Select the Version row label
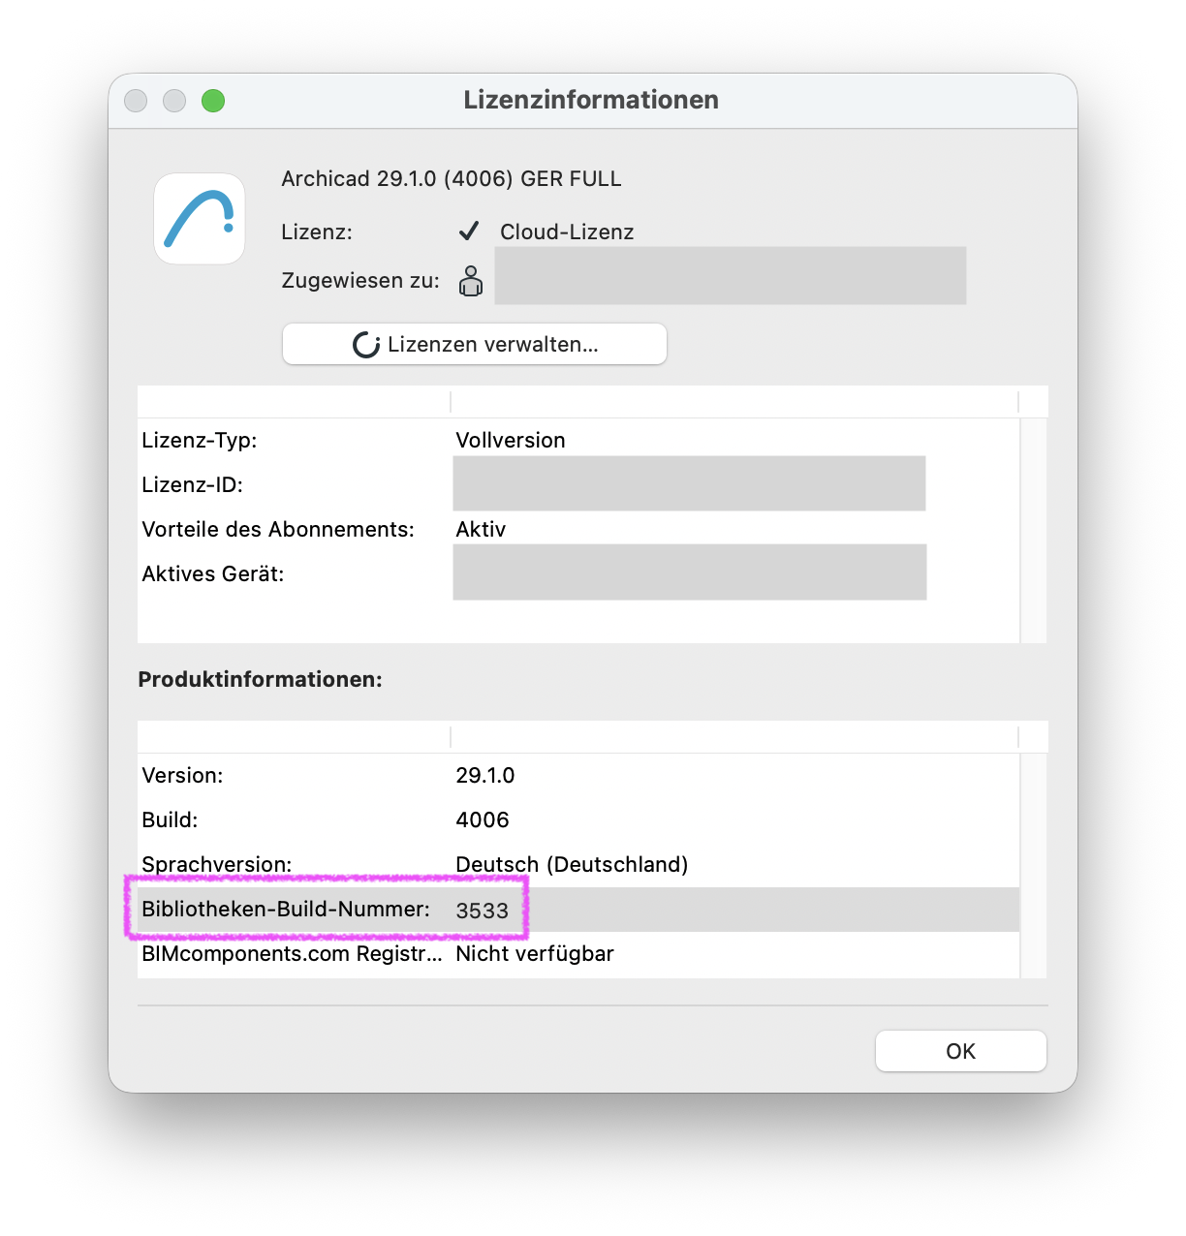 click(x=182, y=775)
